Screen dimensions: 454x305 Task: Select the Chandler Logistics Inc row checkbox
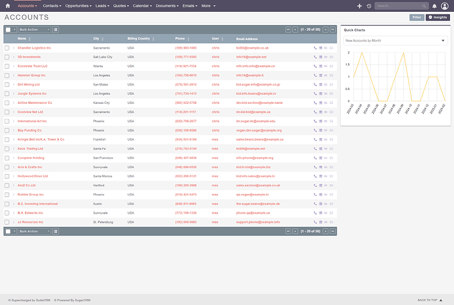(7, 48)
